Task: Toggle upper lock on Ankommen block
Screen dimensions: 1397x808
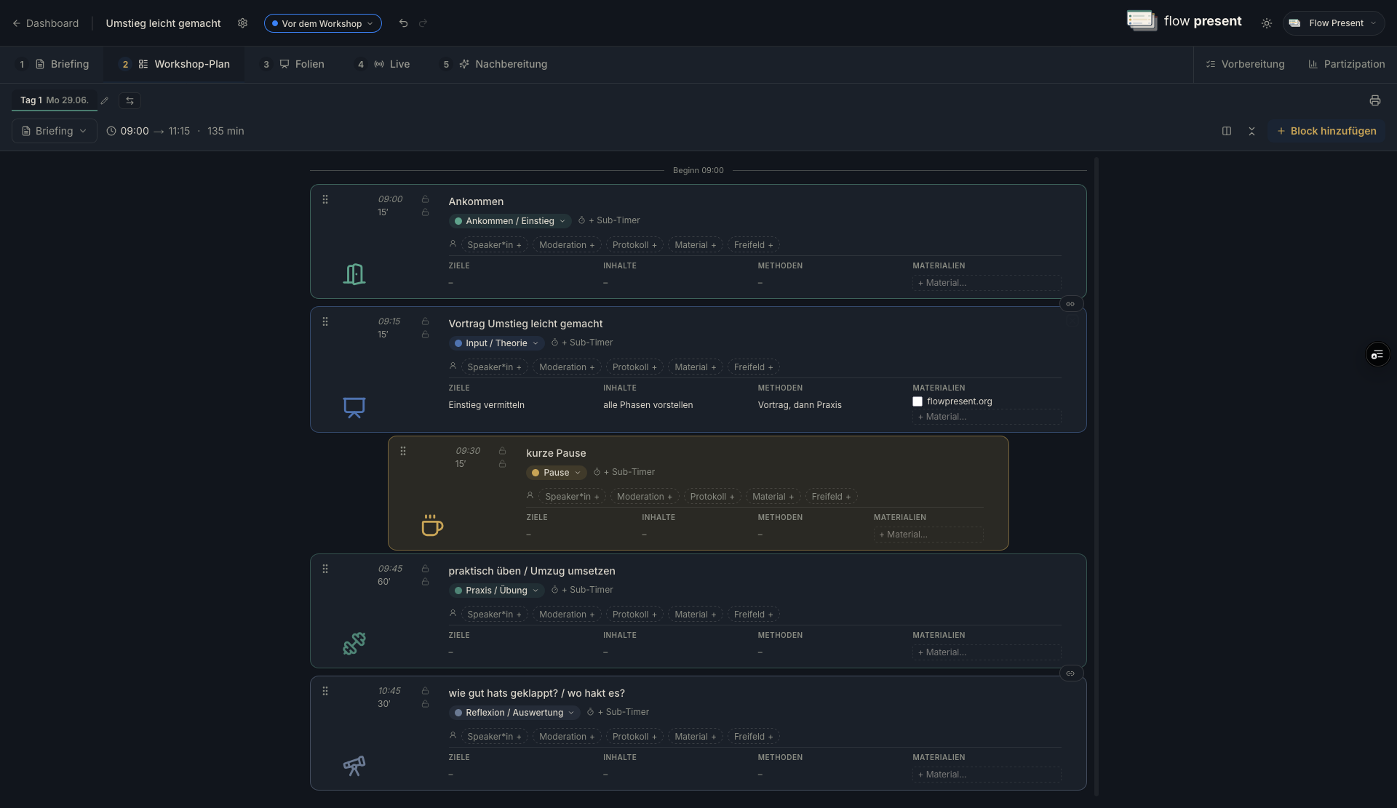Action: click(425, 199)
